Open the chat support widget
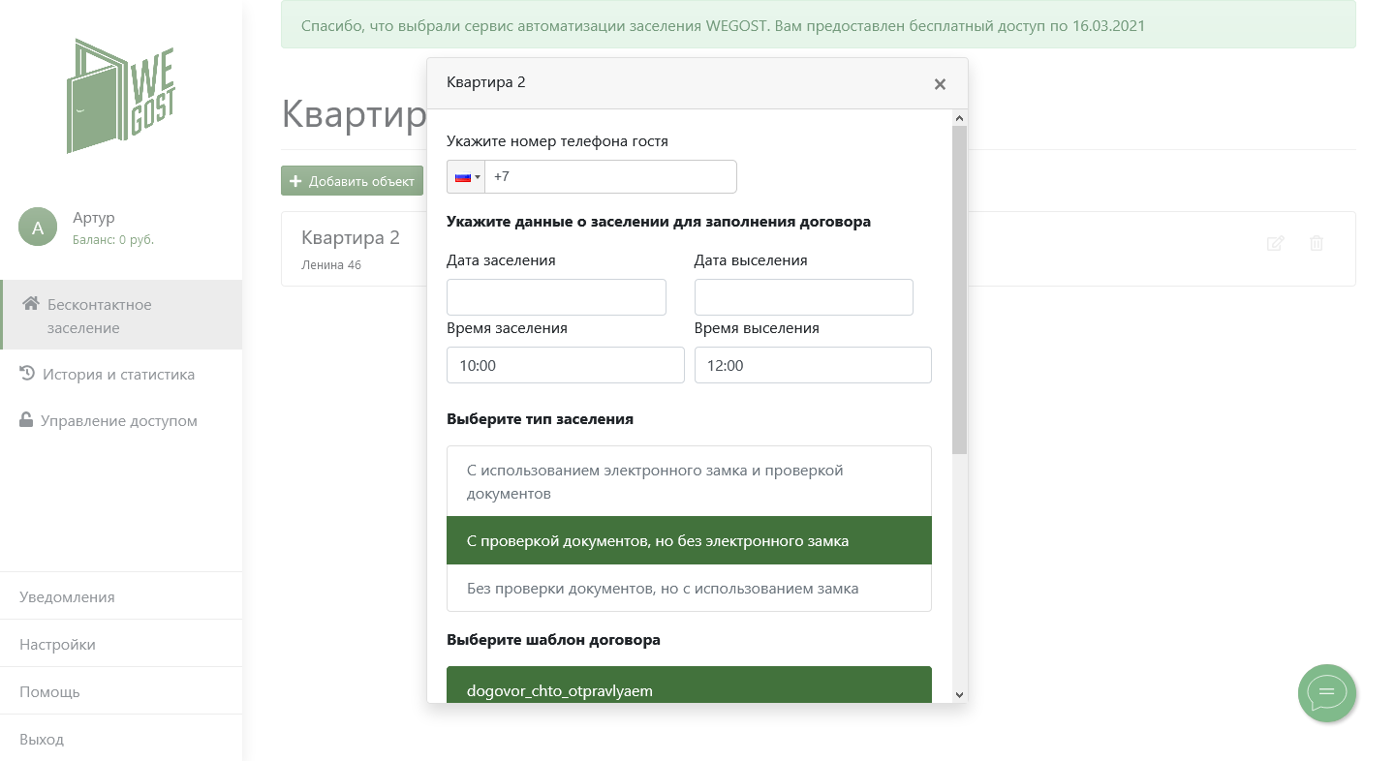The image size is (1395, 761). point(1327,692)
